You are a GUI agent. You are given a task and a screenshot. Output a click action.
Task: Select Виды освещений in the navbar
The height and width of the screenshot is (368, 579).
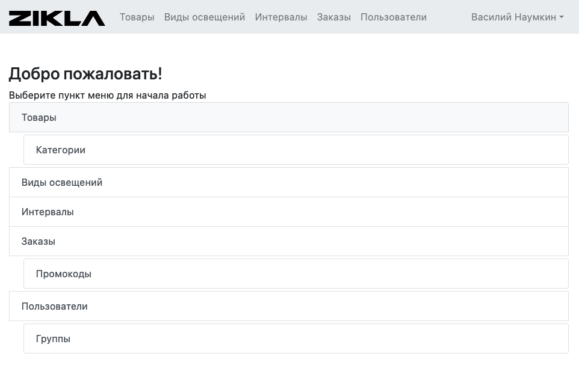point(205,17)
